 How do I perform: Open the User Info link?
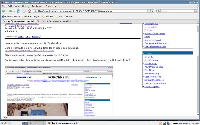149,57
